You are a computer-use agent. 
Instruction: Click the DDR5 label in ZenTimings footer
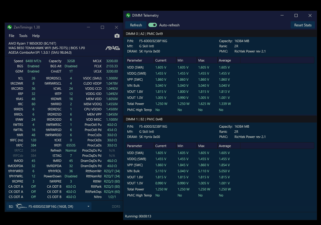coord(116,207)
